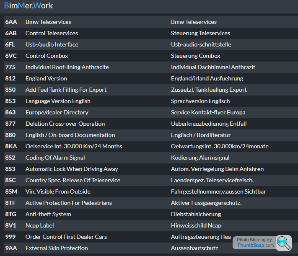Select option code 812
The image size is (298, 256).
(10, 78)
